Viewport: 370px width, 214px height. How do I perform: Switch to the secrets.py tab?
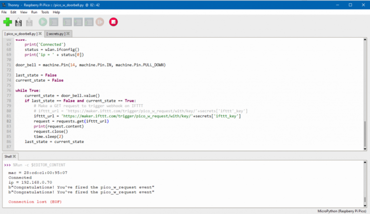pyautogui.click(x=56, y=34)
